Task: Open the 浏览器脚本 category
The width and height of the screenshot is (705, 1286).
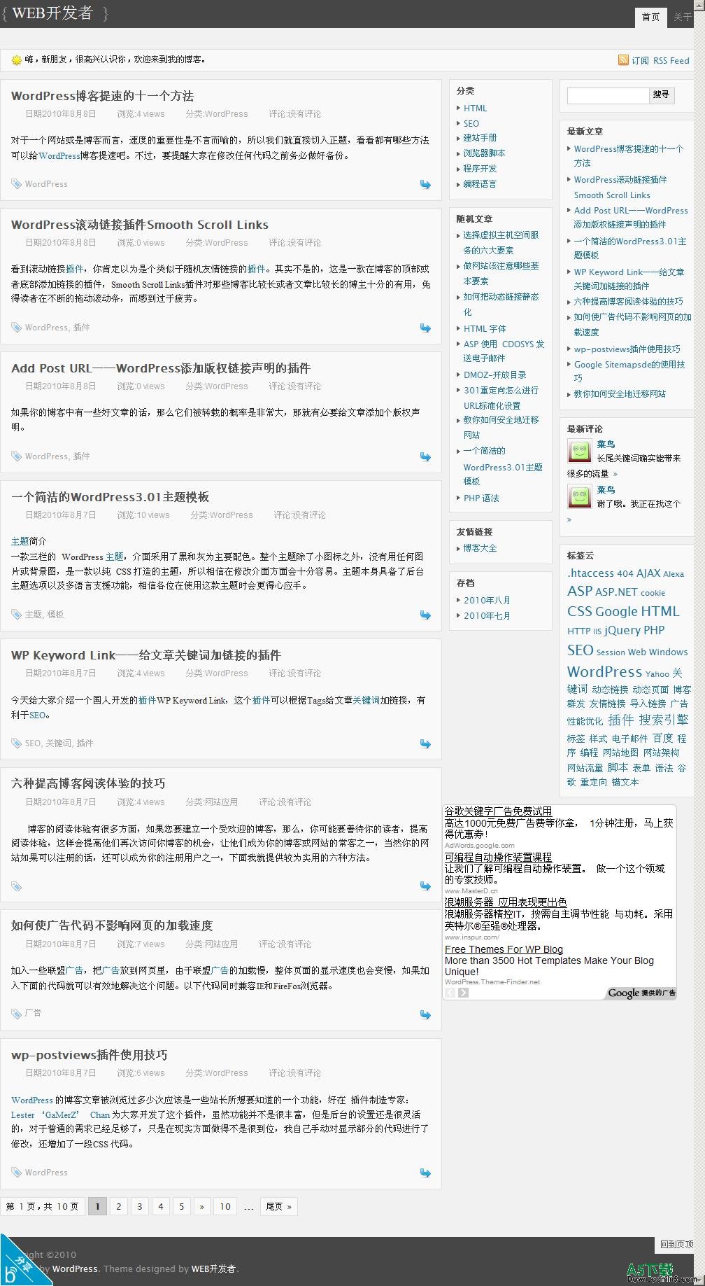Action: pos(484,153)
